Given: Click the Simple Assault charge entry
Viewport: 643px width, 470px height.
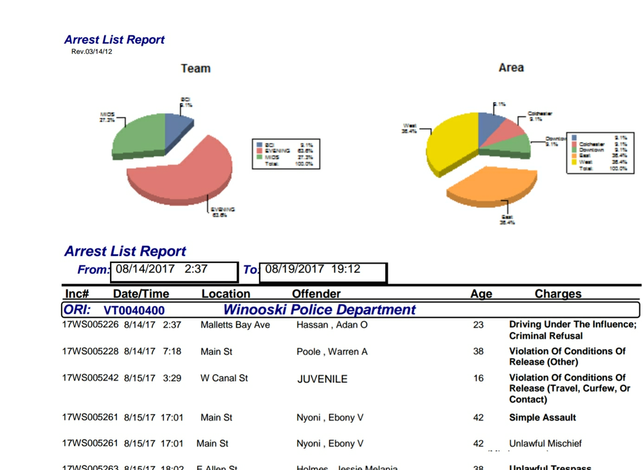Looking at the screenshot, I should [542, 418].
